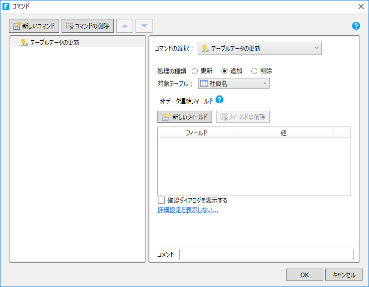The height and width of the screenshot is (287, 369).
Task: Click help icon beside 非データ連結フィールド
Action: pyautogui.click(x=220, y=100)
